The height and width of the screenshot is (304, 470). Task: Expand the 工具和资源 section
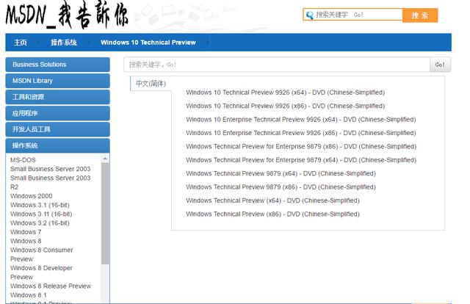[x=57, y=97]
